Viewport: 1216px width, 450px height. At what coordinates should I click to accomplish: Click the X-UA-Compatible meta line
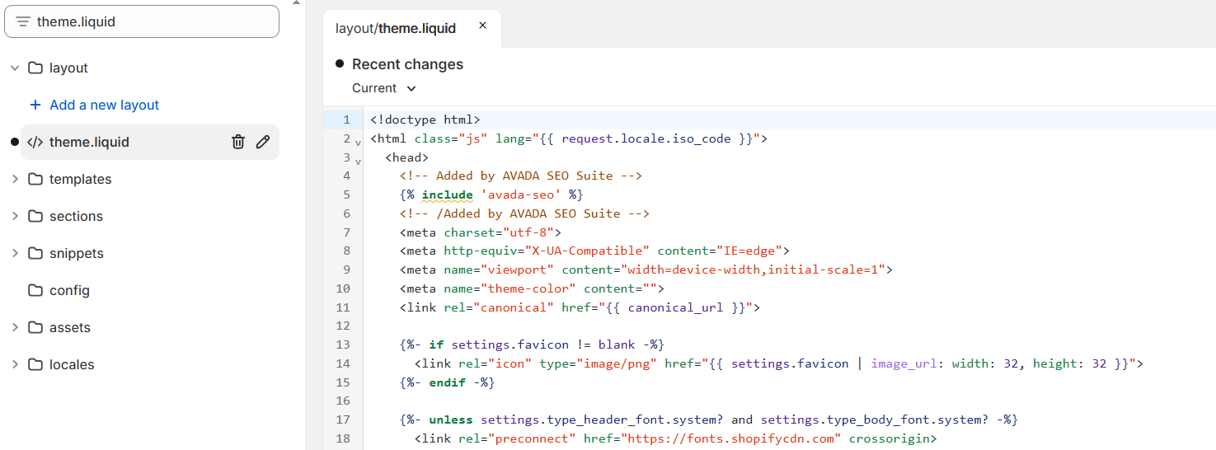click(x=595, y=251)
